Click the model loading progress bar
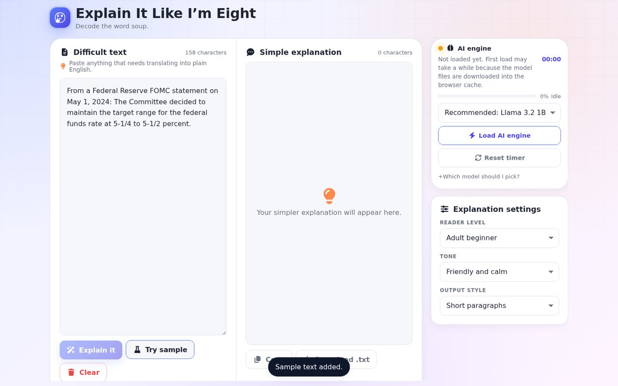 click(x=487, y=96)
